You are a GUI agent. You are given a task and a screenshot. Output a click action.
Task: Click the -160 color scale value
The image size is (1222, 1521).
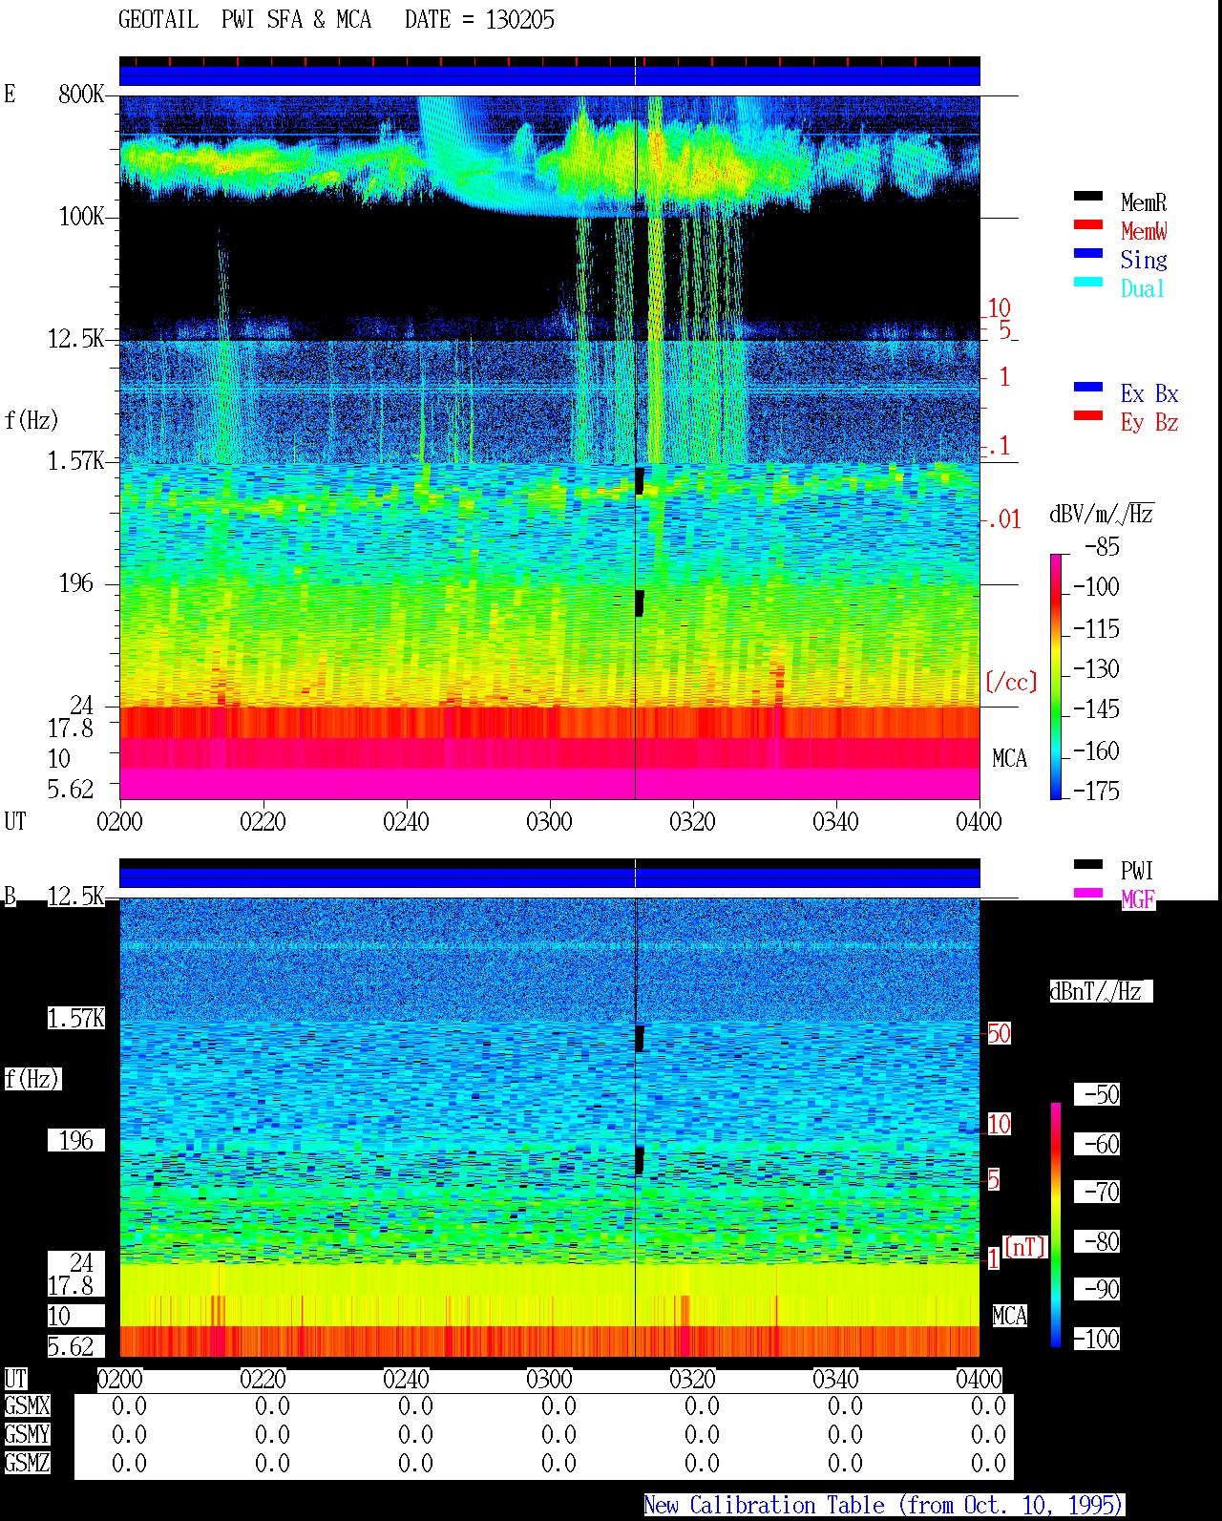[x=1096, y=750]
